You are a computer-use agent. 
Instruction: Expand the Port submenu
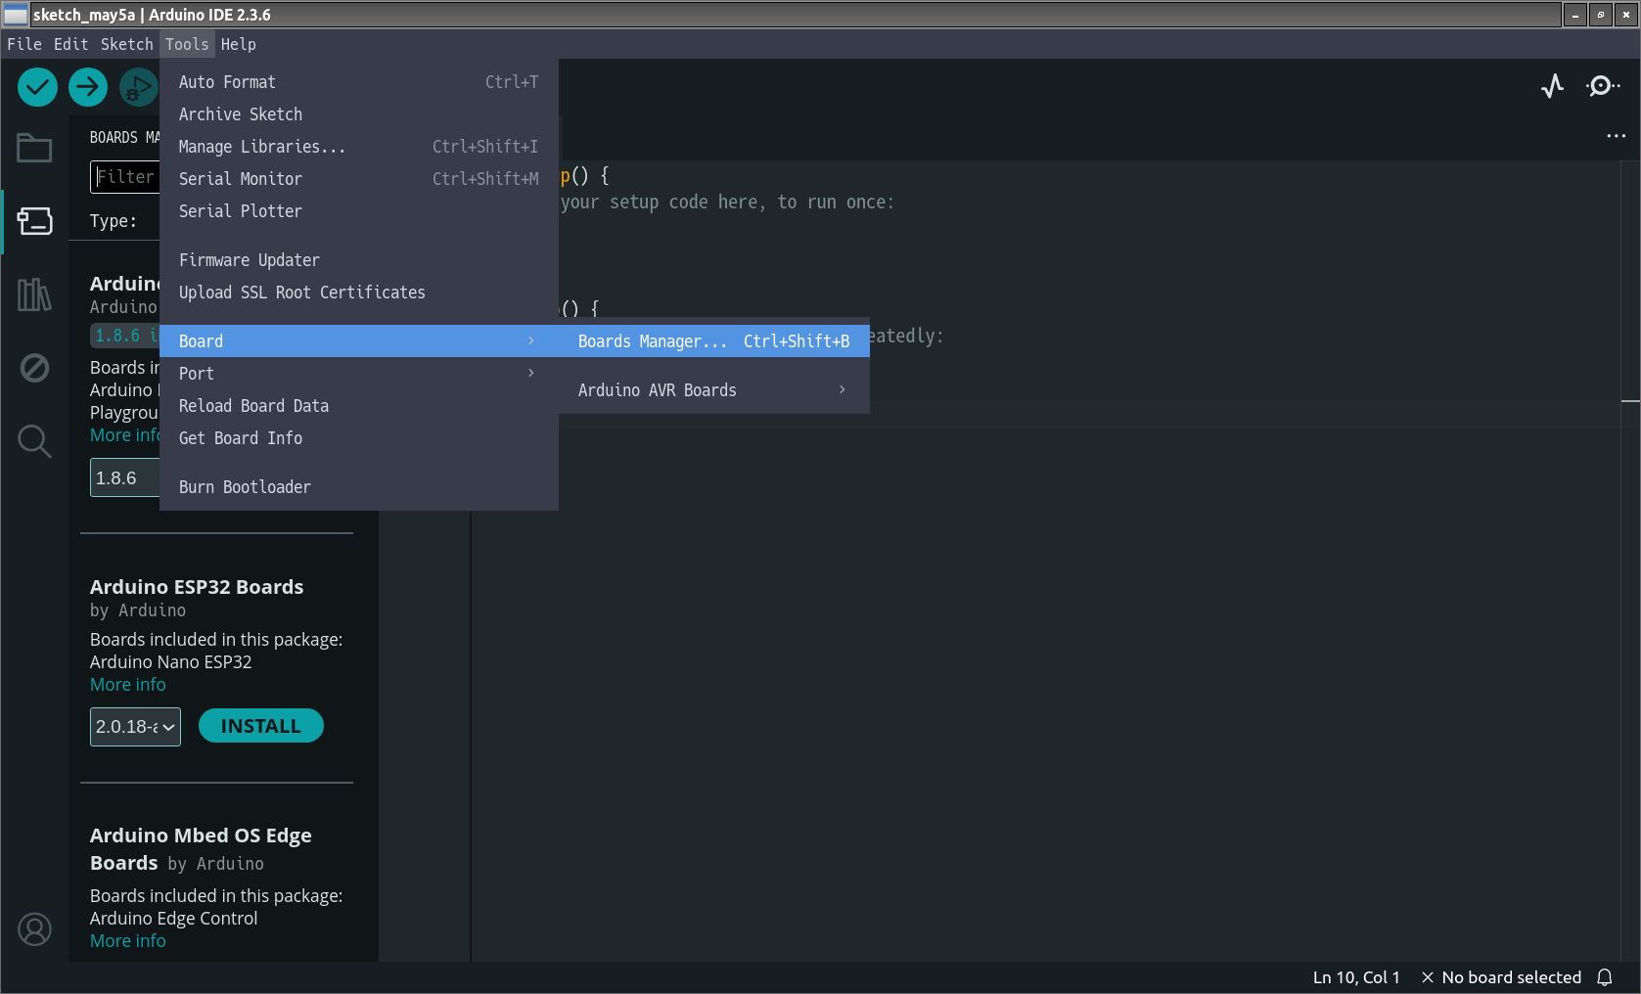point(357,374)
